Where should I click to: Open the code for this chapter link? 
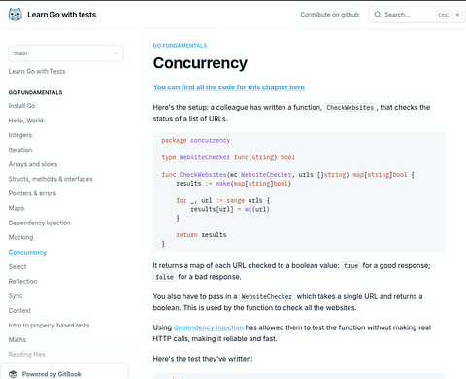point(229,87)
